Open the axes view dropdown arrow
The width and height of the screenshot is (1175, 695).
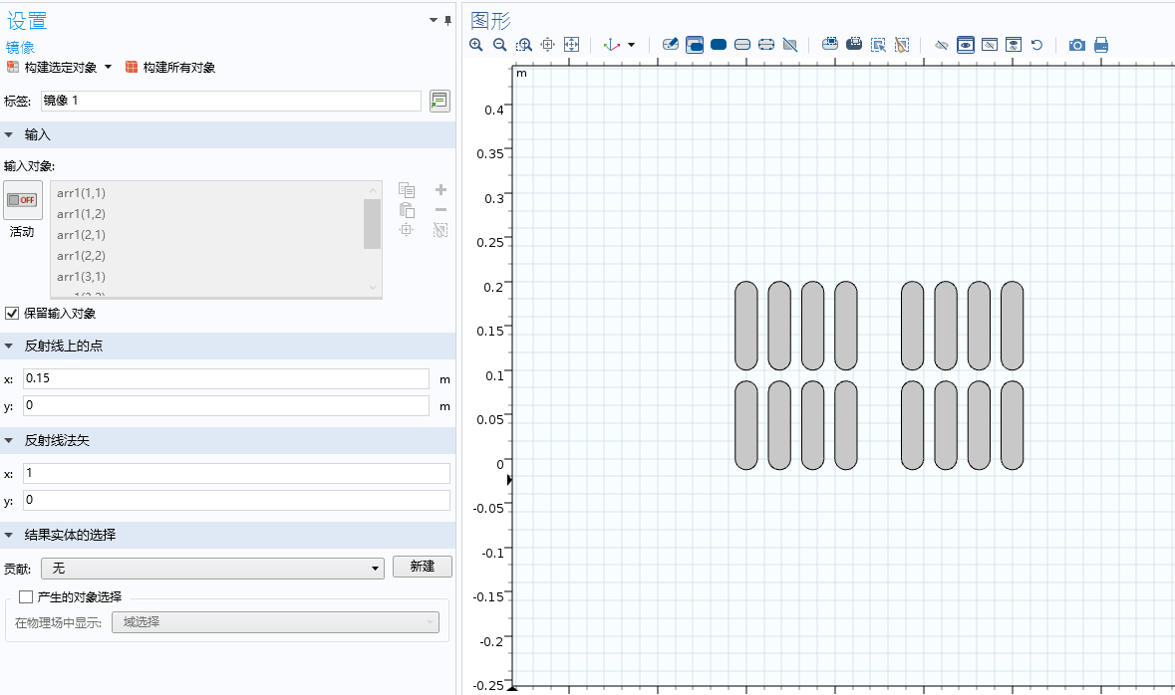tap(631, 45)
